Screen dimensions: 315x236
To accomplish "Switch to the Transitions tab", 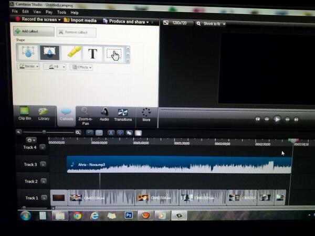I will pyautogui.click(x=123, y=115).
